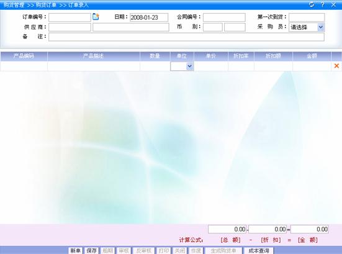Expand the 采购员 purchaser dropdown

click(x=321, y=27)
